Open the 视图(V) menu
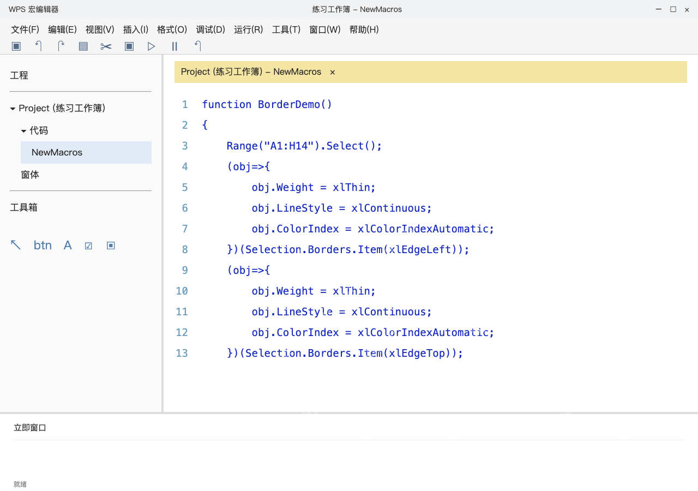 tap(100, 29)
